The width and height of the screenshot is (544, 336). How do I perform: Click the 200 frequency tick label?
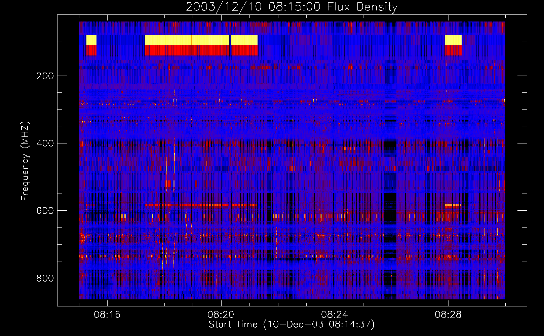[x=45, y=76]
